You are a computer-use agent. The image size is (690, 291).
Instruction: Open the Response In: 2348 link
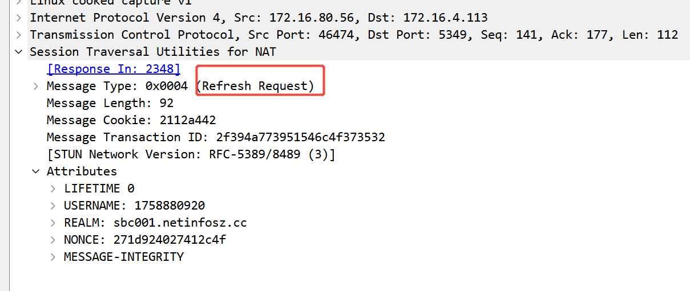pyautogui.click(x=113, y=69)
